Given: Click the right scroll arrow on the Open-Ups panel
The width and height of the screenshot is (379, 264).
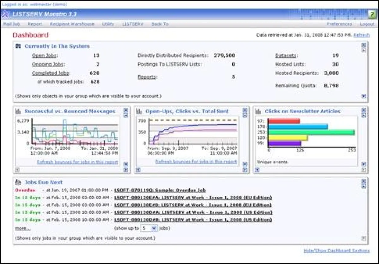Looking at the screenshot, I should pyautogui.click(x=245, y=170).
